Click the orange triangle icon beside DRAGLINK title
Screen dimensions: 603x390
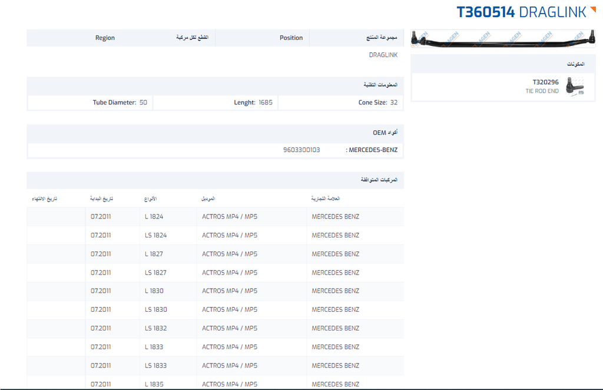coord(593,9)
